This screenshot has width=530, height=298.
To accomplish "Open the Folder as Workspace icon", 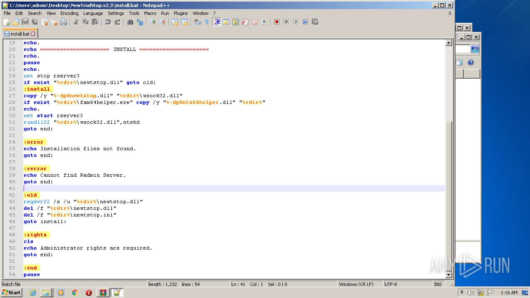I will click(255, 22).
